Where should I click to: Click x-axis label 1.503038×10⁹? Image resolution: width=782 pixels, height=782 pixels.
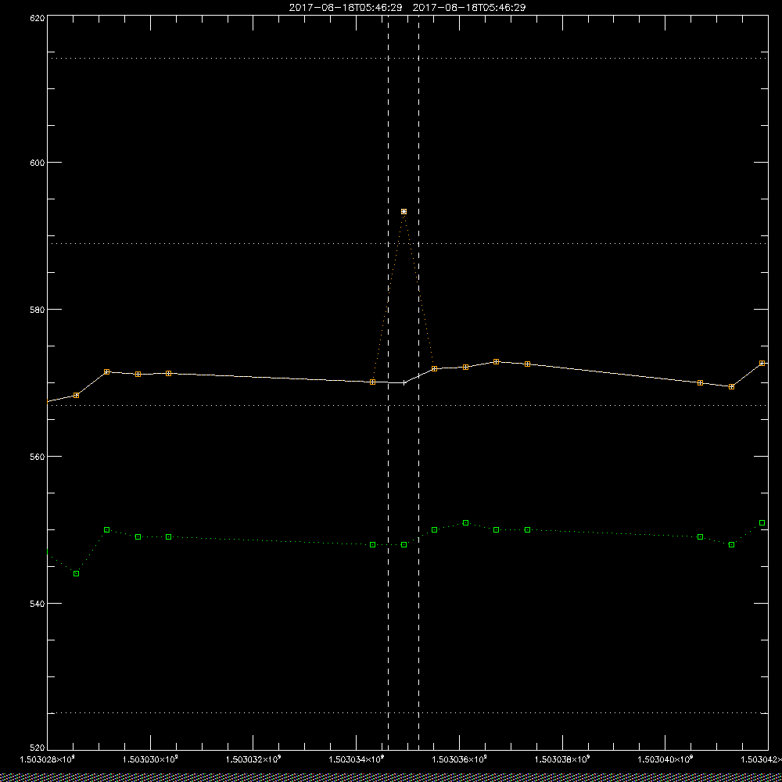(563, 759)
